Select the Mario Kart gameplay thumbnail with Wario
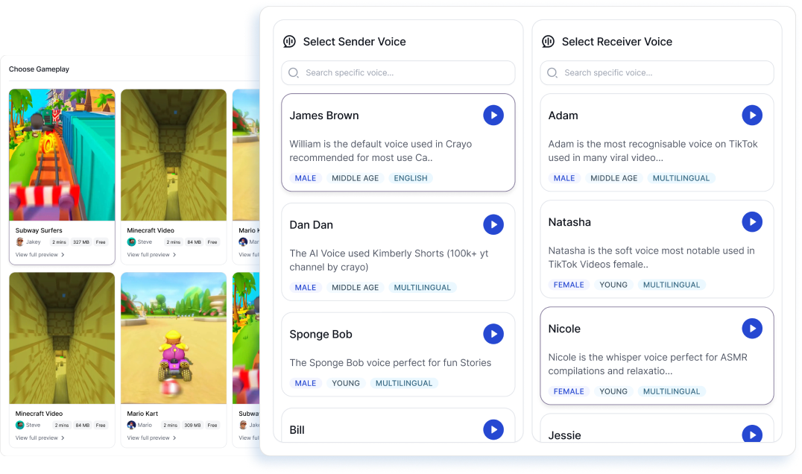 coord(174,338)
